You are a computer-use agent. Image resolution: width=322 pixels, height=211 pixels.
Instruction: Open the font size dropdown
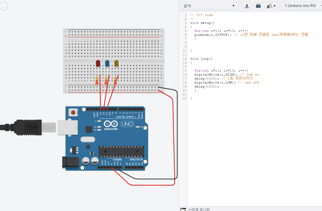[271, 6]
